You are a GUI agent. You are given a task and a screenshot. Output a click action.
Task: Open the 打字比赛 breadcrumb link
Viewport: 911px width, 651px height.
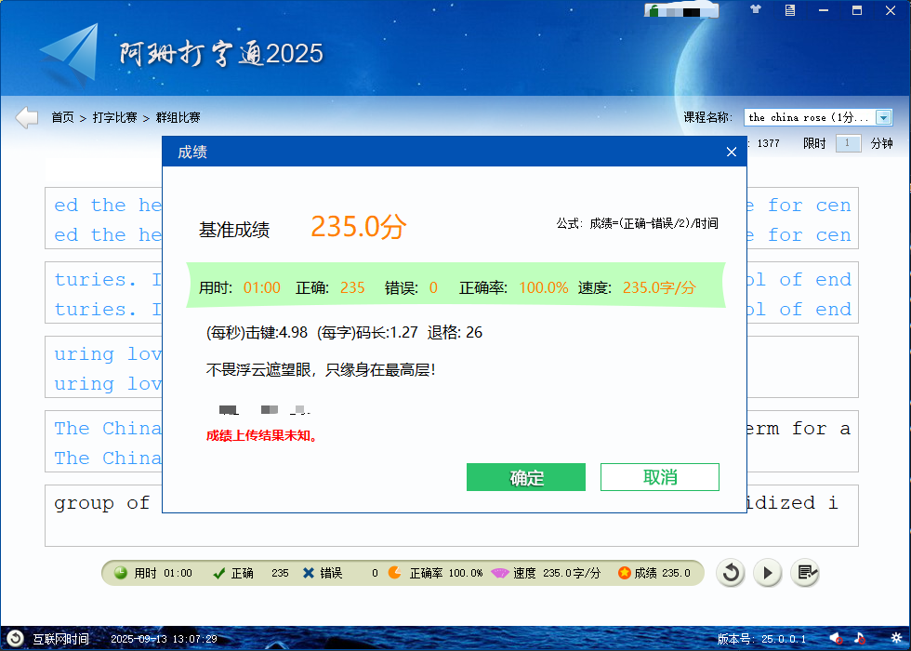click(x=114, y=117)
